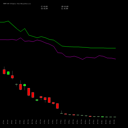128x128 pixels.
Task: Select the high value 'H: 0.10'
Action: coord(65,7)
